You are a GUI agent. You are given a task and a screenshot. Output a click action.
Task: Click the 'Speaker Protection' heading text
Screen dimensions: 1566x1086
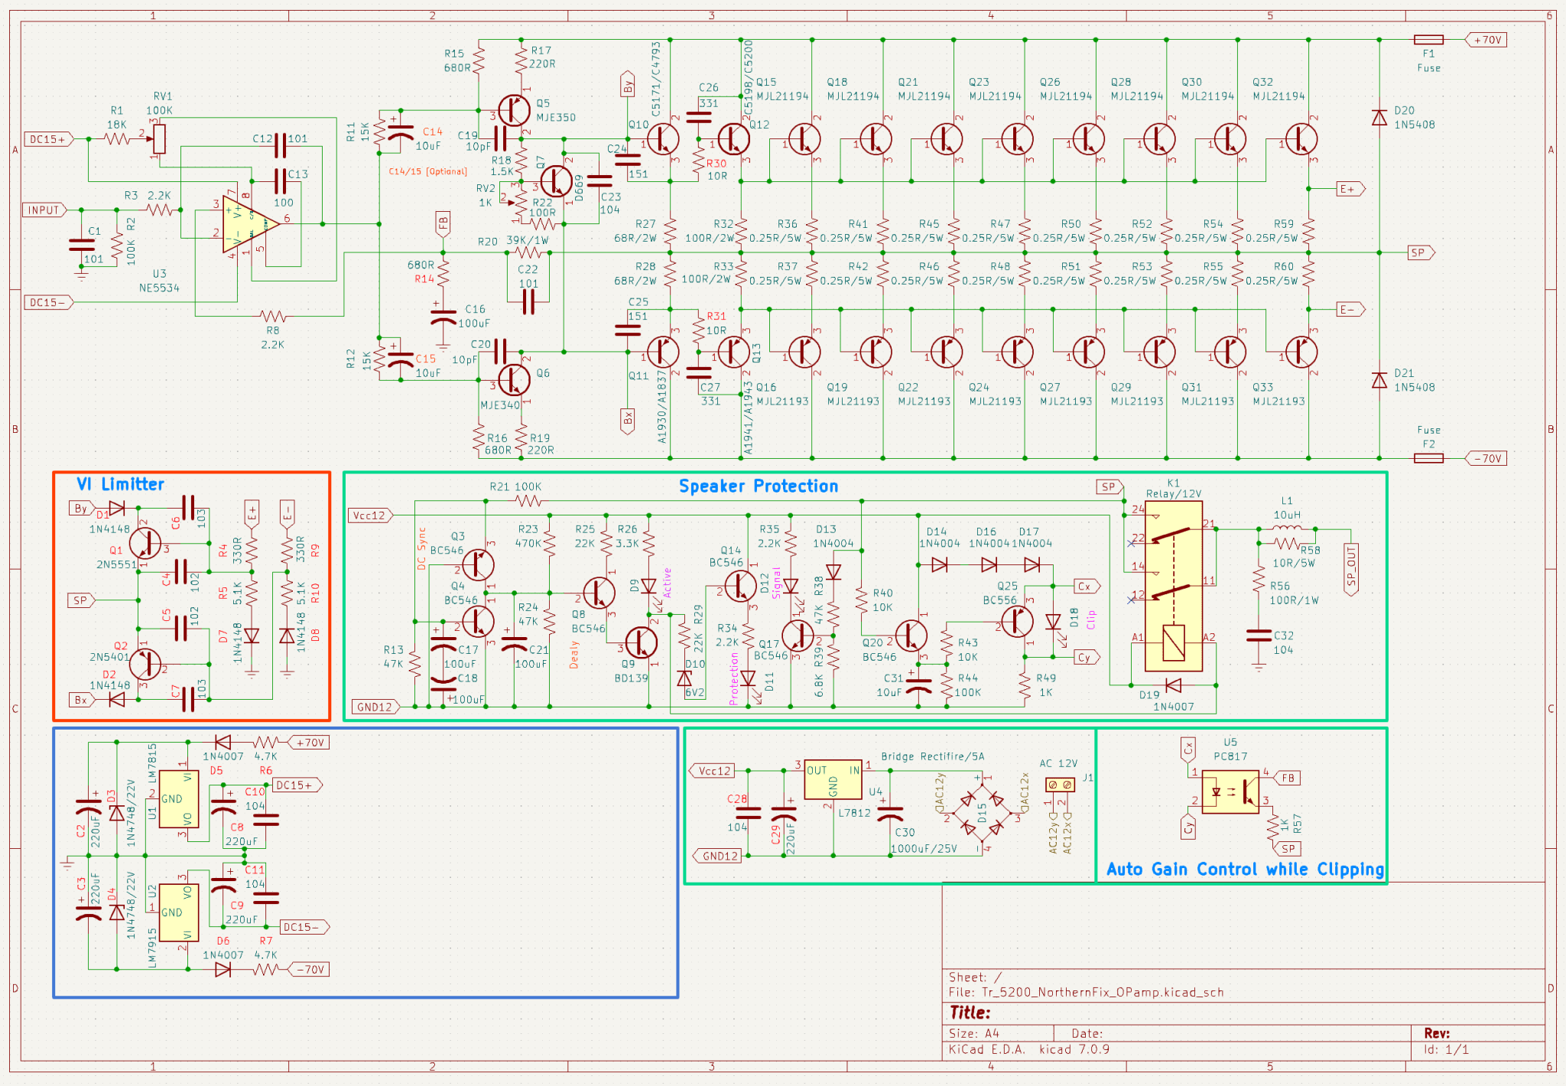click(758, 486)
